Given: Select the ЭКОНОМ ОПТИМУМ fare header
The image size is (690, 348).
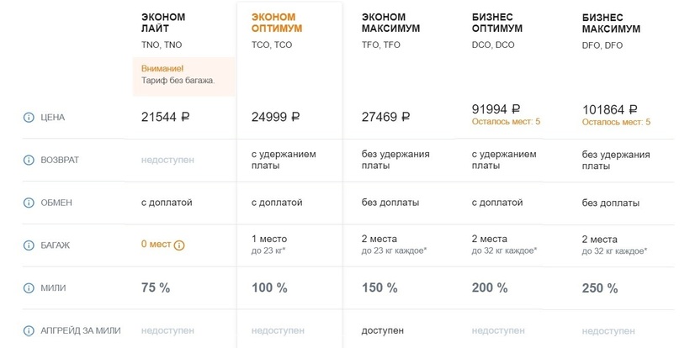Looking at the screenshot, I should tap(277, 23).
